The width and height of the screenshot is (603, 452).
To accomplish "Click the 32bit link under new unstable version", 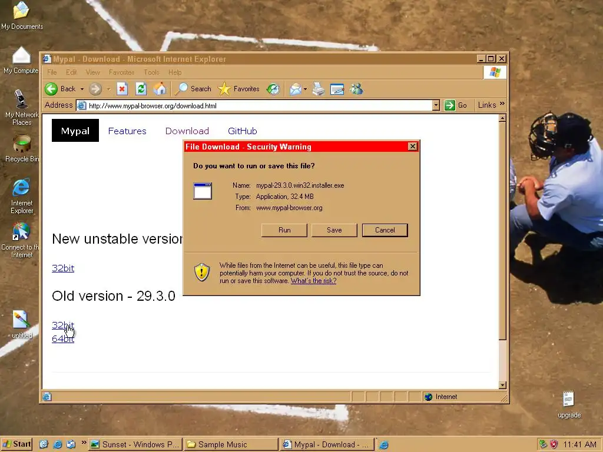I will click(x=63, y=268).
